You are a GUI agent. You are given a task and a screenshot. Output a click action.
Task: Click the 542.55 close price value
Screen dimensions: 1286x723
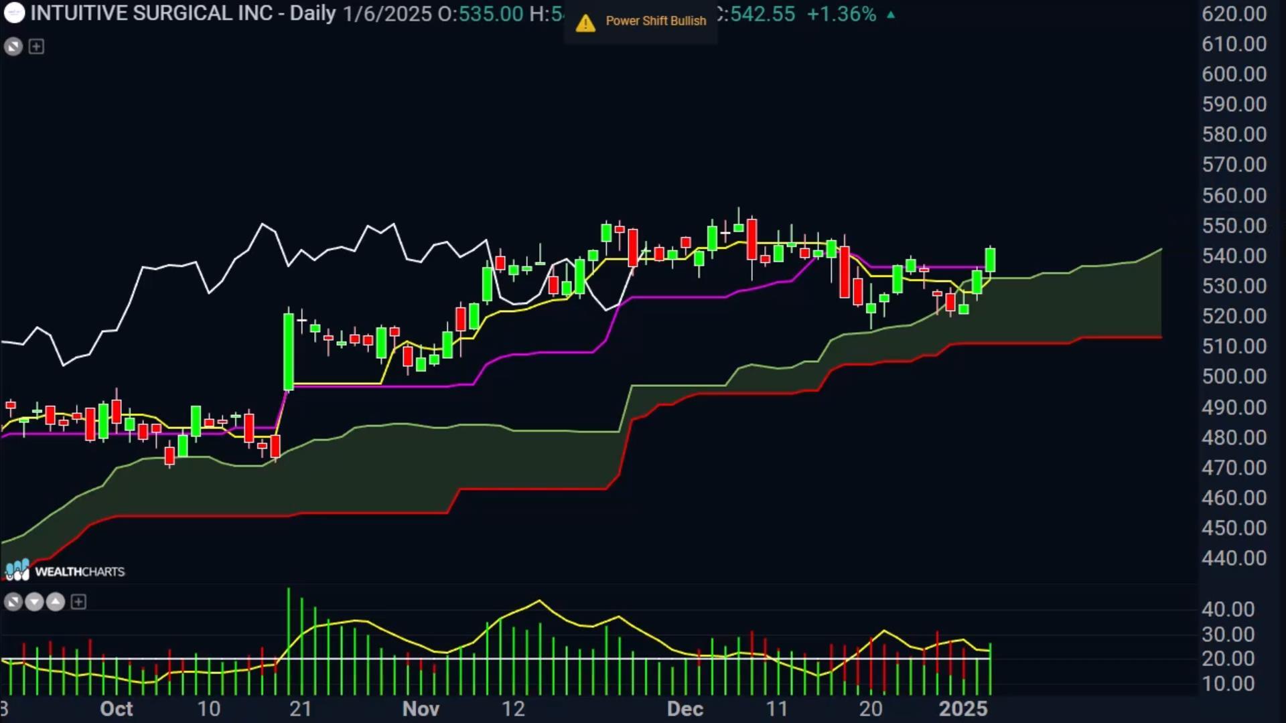[762, 13]
